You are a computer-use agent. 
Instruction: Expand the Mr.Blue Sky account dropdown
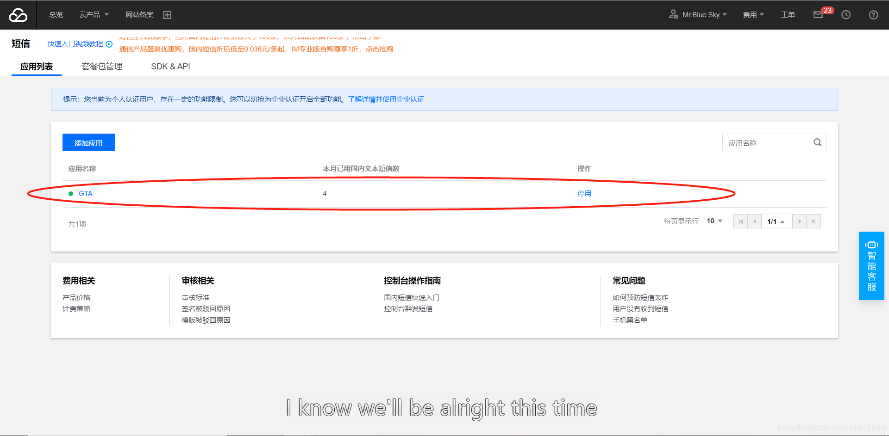tap(705, 15)
